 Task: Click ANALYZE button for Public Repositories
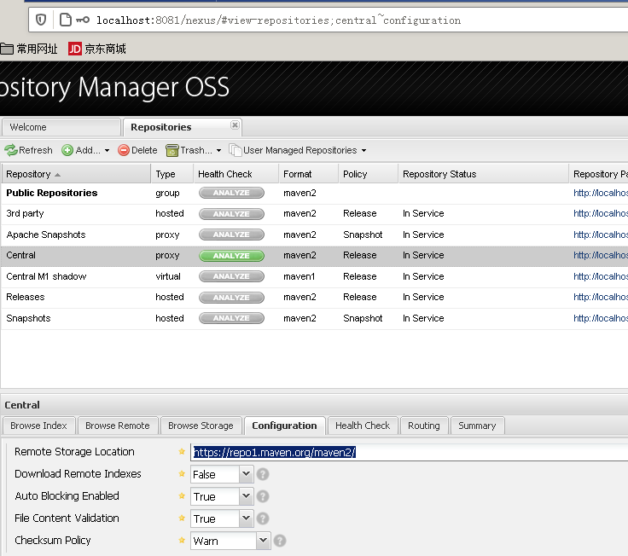231,193
